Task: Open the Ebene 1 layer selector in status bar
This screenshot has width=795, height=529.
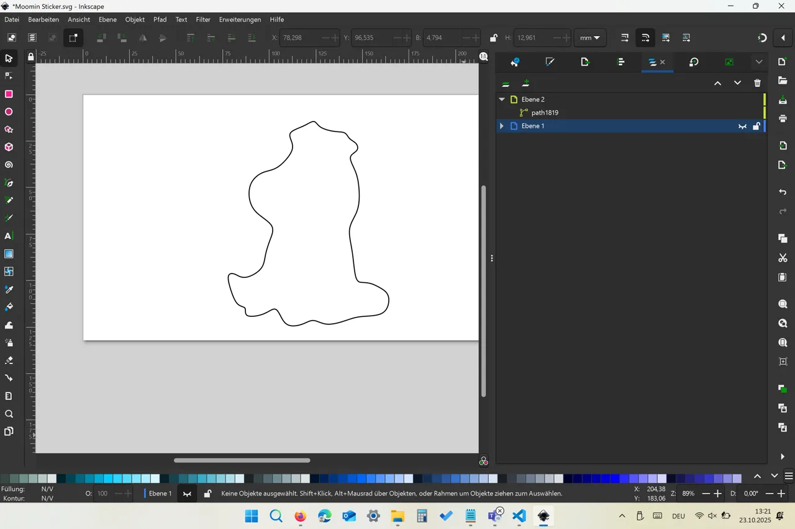Action: point(158,494)
